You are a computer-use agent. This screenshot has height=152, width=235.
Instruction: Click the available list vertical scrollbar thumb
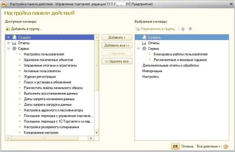pos(97,65)
